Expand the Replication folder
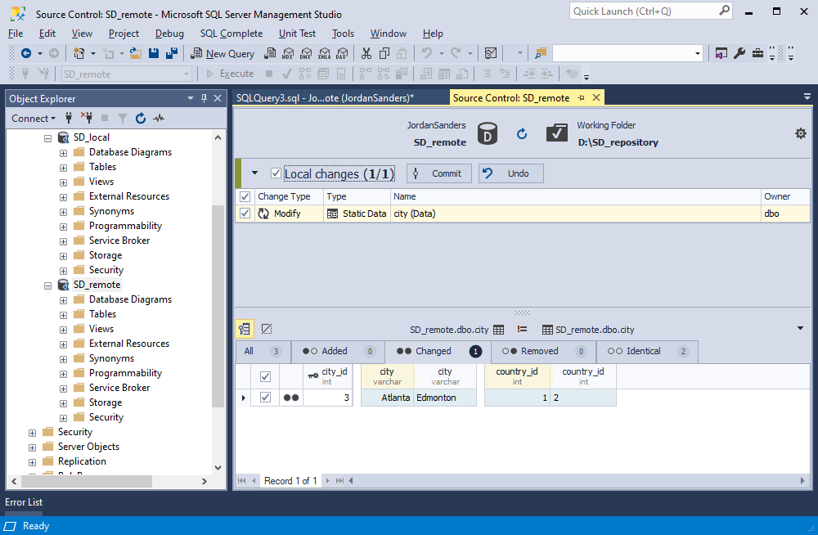 coord(32,462)
